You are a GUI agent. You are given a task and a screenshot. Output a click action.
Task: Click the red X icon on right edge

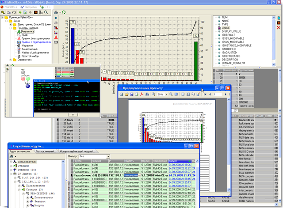click(x=279, y=27)
